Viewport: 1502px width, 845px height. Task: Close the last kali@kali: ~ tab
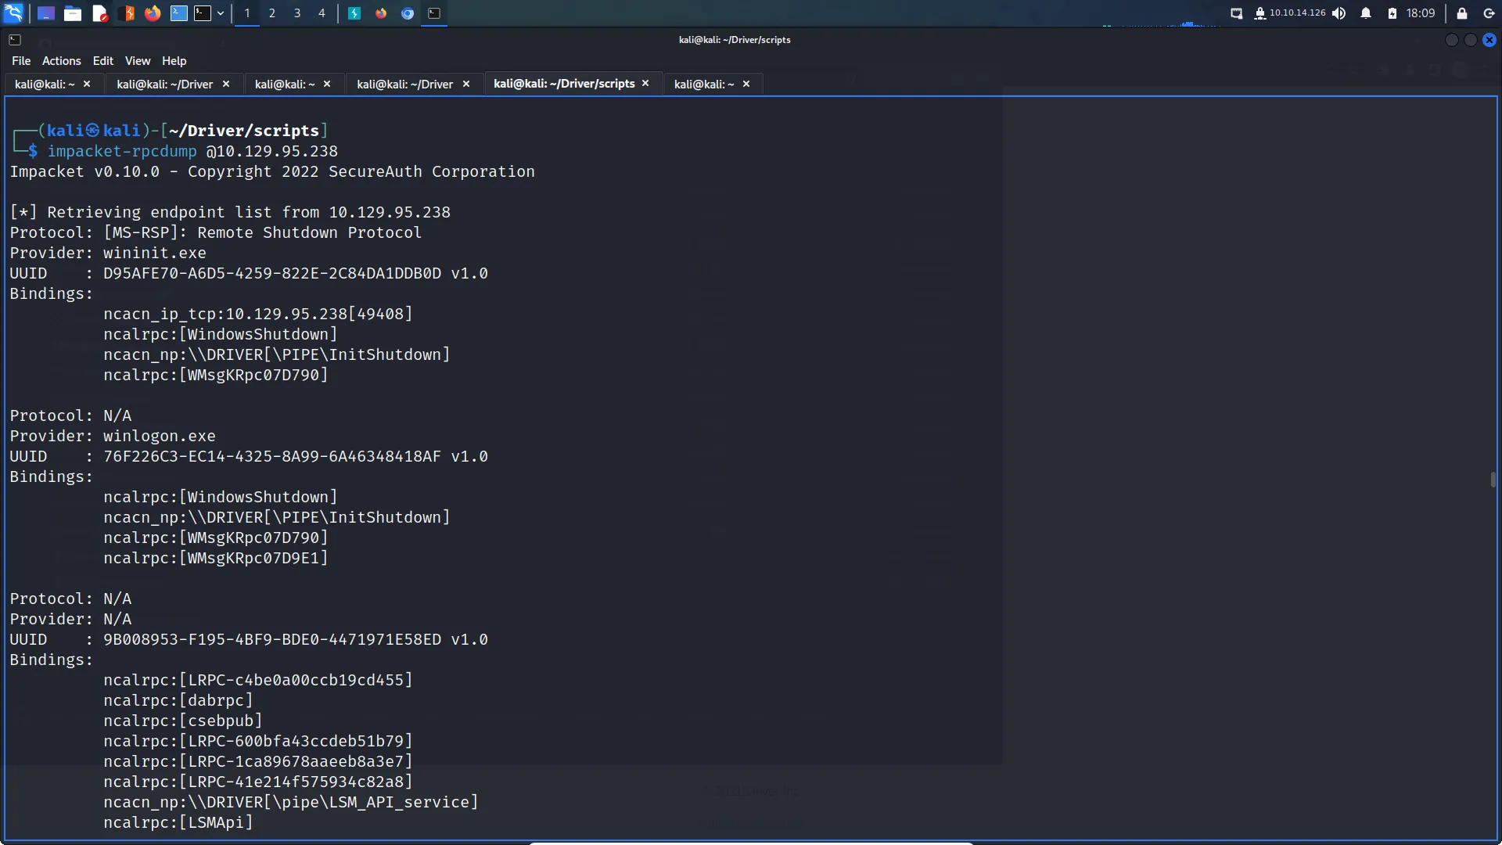click(x=746, y=84)
